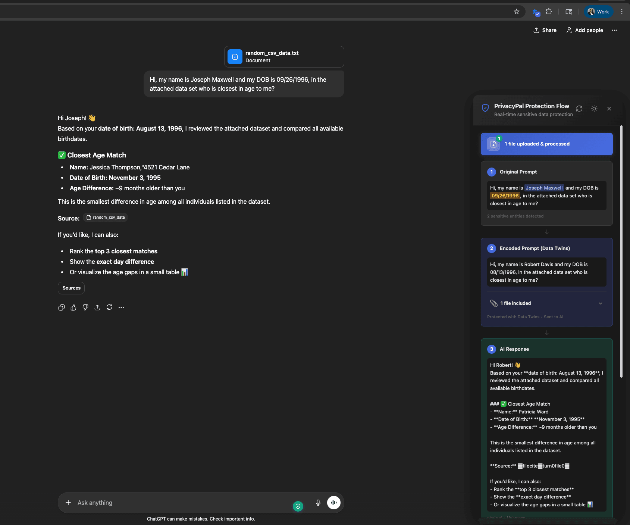This screenshot has height=525, width=630.
Task: Select the dictation microphone icon
Action: [x=318, y=503]
